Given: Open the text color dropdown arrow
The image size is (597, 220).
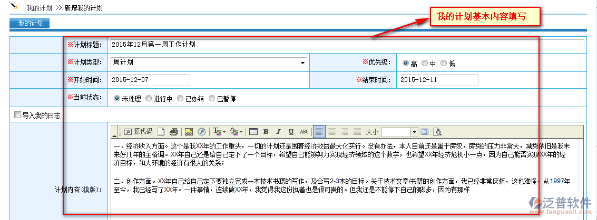Looking at the screenshot, I should click(224, 132).
